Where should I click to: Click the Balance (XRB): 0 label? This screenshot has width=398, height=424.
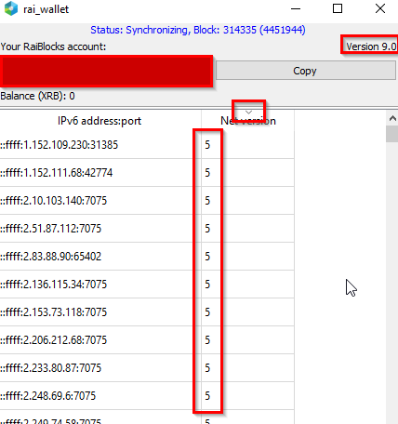37,96
